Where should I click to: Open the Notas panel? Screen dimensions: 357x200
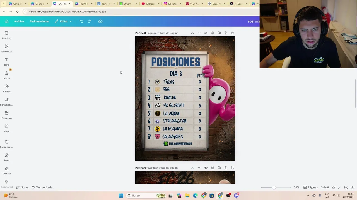point(22,187)
